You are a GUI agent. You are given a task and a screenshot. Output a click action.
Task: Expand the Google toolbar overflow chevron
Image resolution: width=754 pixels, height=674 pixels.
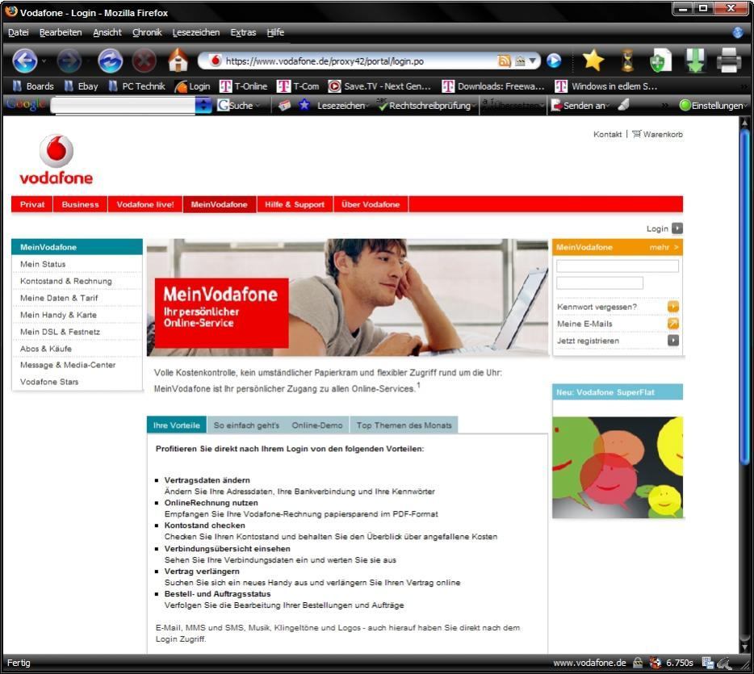point(665,105)
